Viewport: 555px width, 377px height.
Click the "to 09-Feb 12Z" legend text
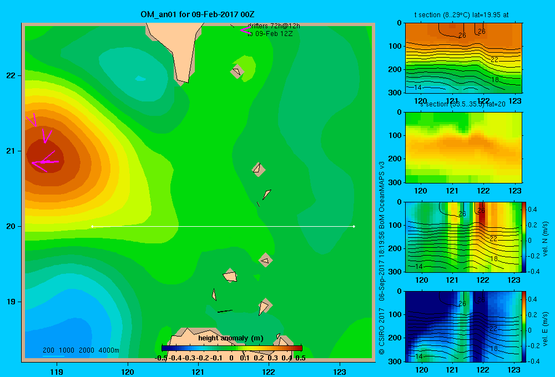tap(270, 34)
